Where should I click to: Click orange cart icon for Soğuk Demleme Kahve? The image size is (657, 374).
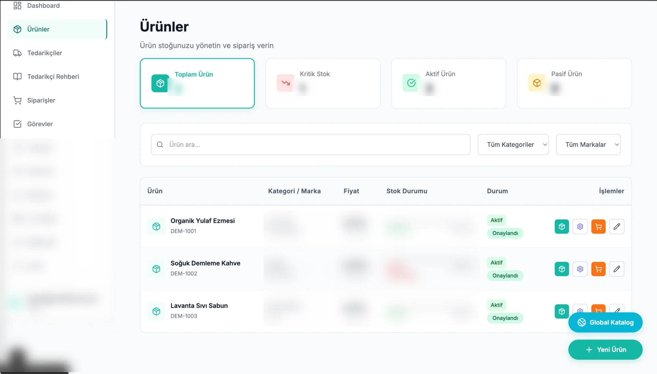(598, 269)
